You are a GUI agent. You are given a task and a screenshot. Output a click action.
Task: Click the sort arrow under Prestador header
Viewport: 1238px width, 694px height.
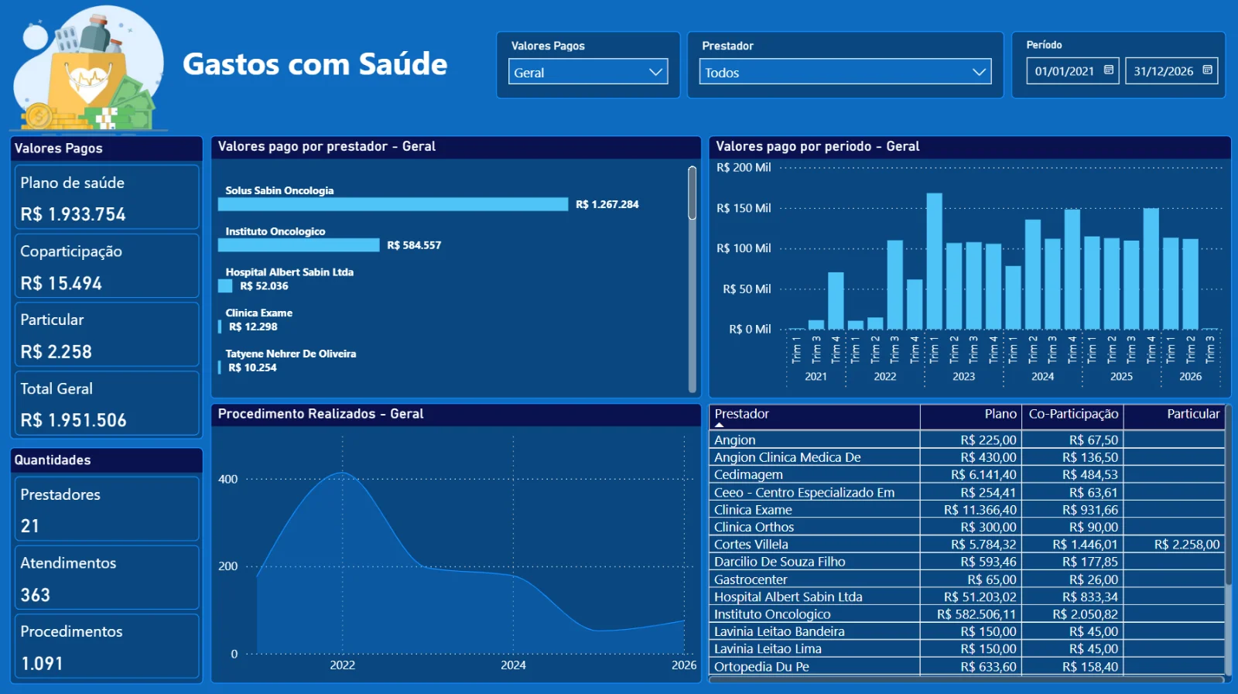tap(719, 425)
